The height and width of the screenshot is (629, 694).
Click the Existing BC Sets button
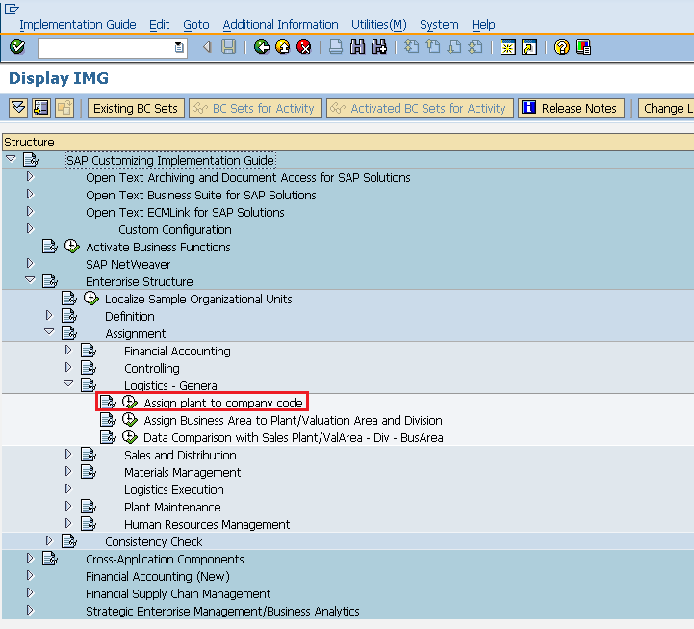click(136, 108)
